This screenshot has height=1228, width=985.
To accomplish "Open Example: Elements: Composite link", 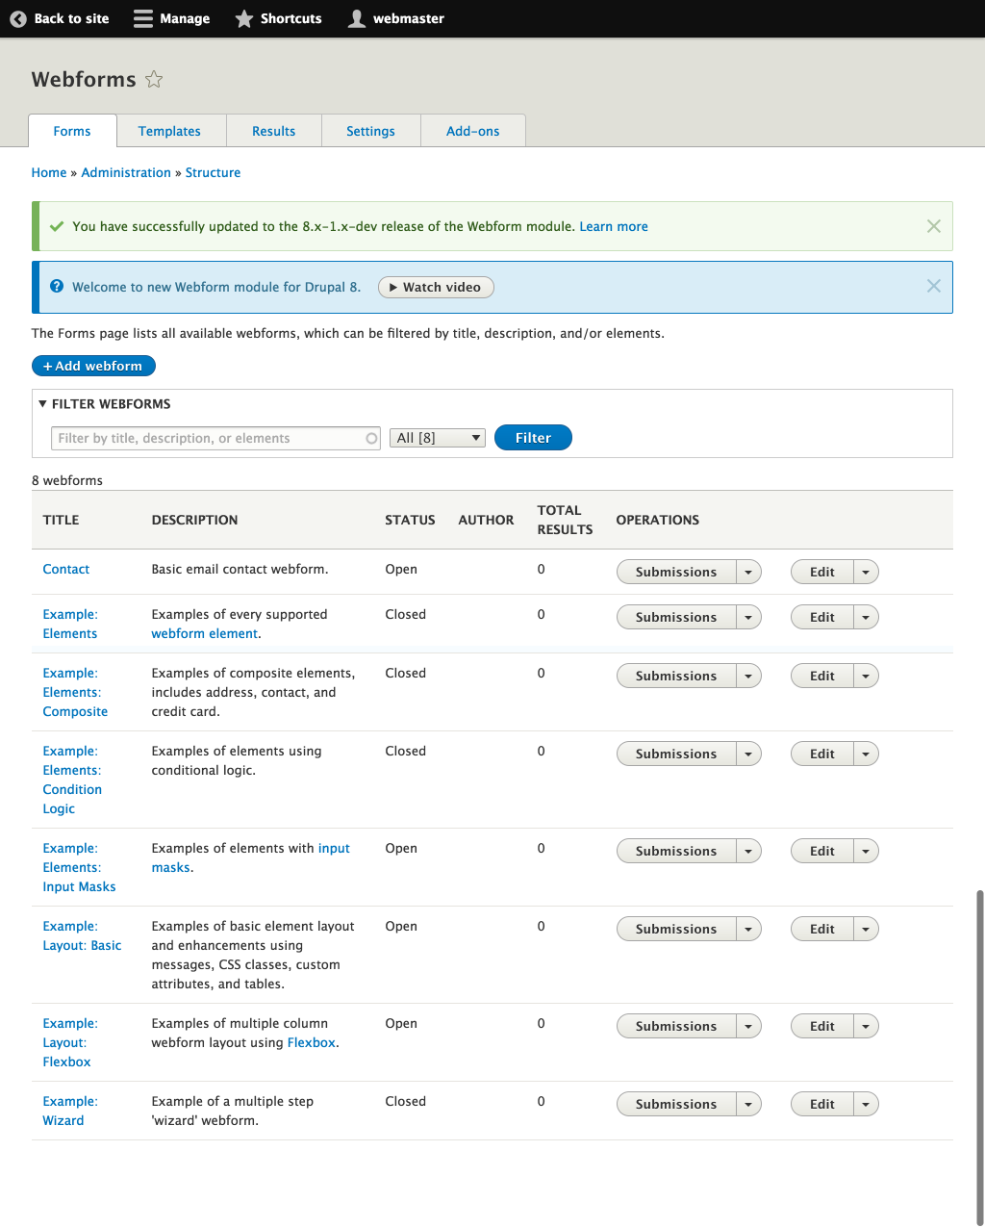I will pyautogui.click(x=75, y=692).
